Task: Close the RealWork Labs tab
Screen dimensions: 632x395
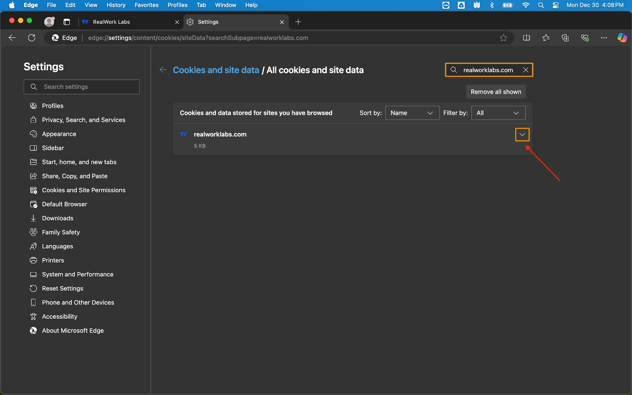Action: [x=177, y=22]
